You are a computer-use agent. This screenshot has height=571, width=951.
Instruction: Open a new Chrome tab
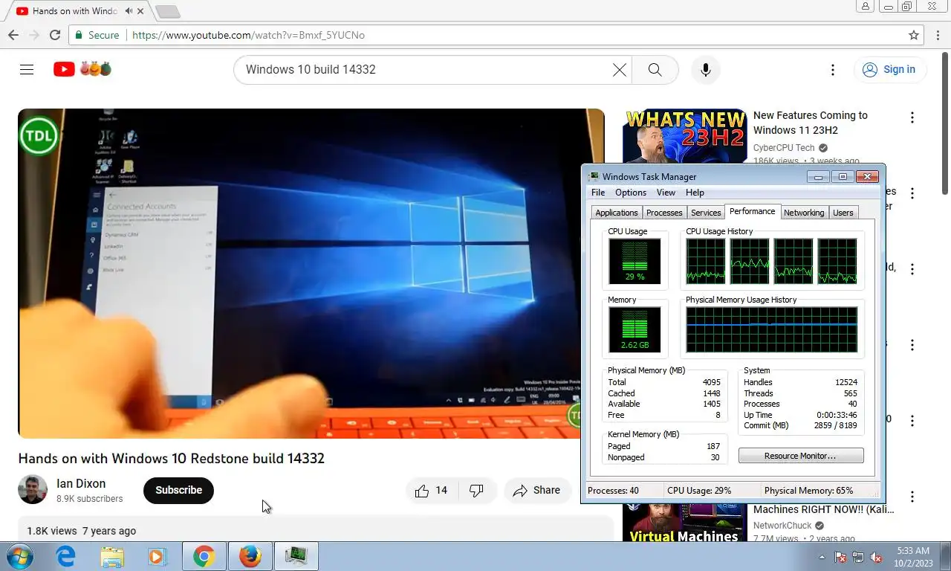[168, 11]
